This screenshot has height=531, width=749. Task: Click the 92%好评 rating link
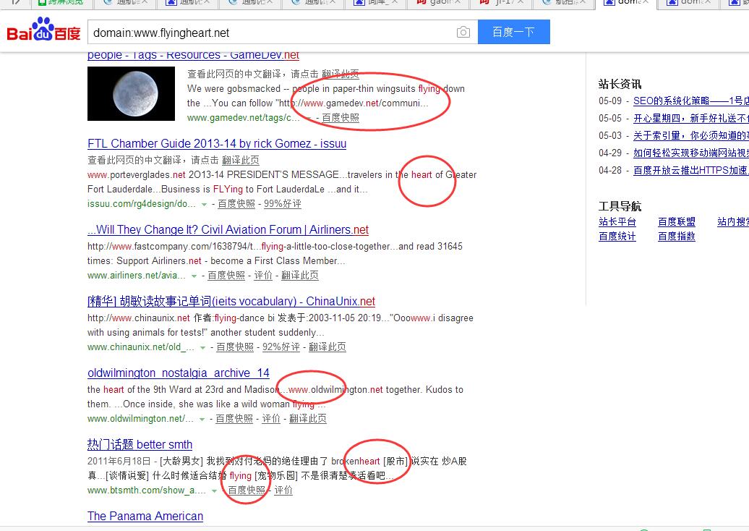coord(281,347)
